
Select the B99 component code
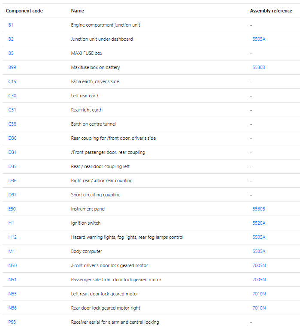click(x=12, y=67)
